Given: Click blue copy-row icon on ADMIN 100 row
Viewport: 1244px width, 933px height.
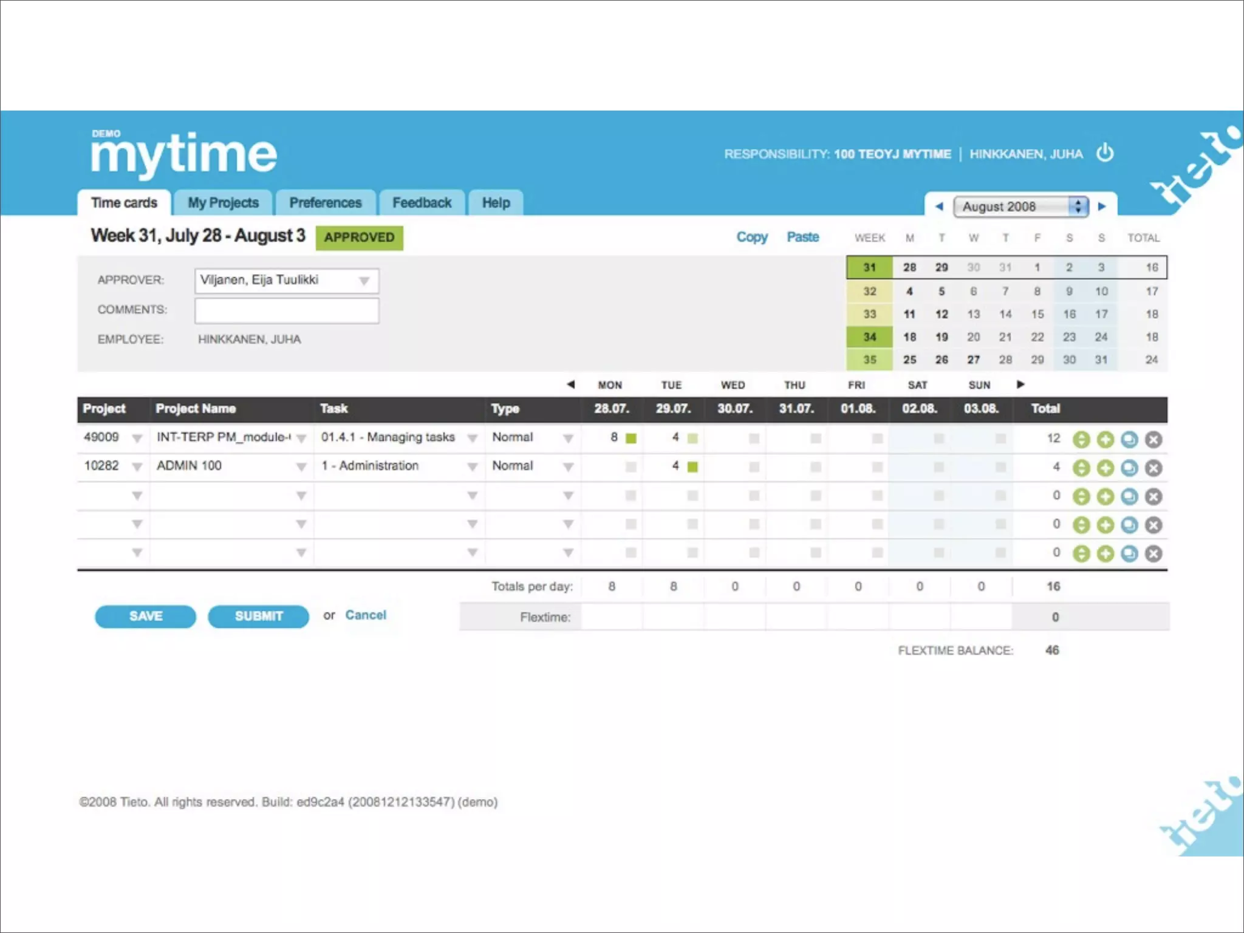Looking at the screenshot, I should 1129,468.
